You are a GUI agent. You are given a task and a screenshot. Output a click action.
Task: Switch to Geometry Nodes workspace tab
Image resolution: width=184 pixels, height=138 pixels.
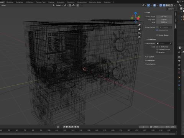tap(95, 2)
